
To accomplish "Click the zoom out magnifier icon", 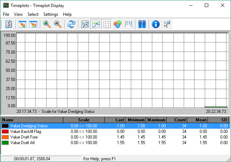I will coord(58,24).
